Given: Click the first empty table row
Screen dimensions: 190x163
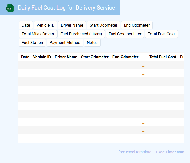Looking at the screenshot, I should pos(81,65).
